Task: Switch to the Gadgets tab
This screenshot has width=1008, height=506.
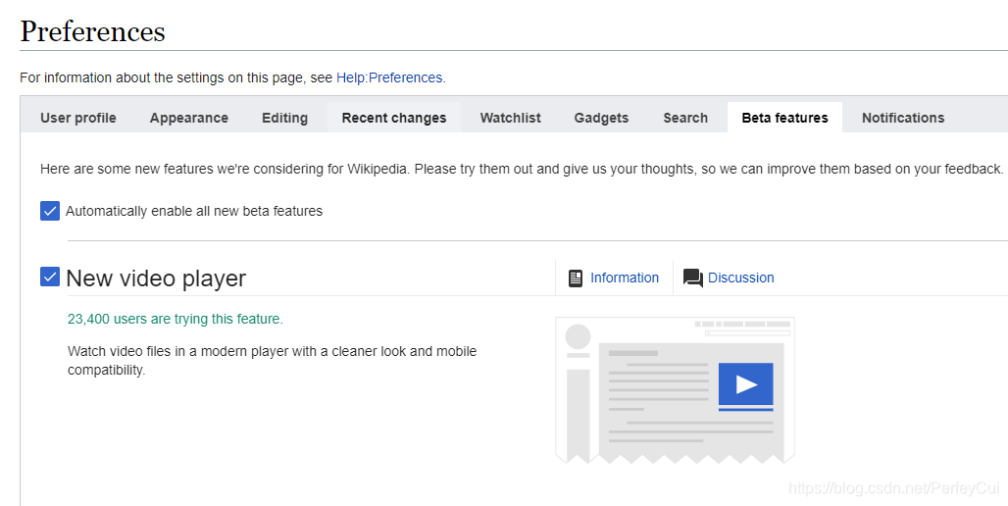Action: (602, 118)
